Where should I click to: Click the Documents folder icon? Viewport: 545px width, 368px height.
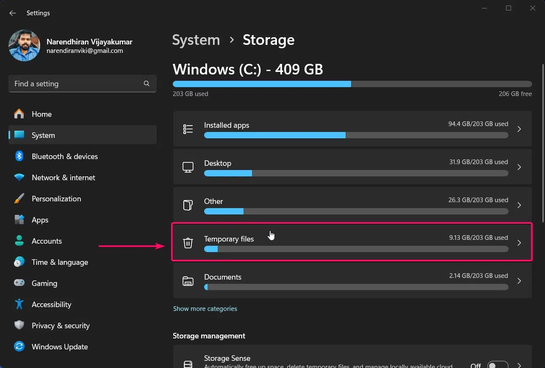pyautogui.click(x=188, y=281)
